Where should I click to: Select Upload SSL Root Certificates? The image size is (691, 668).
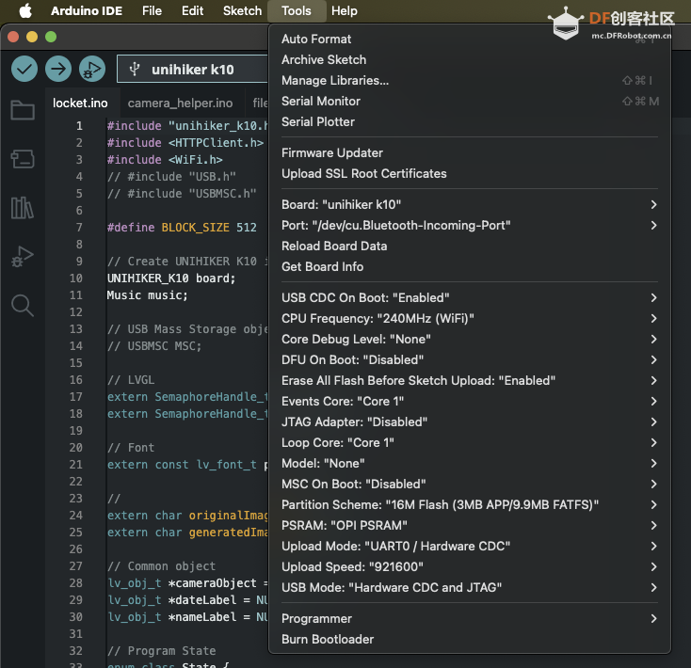tap(470, 173)
